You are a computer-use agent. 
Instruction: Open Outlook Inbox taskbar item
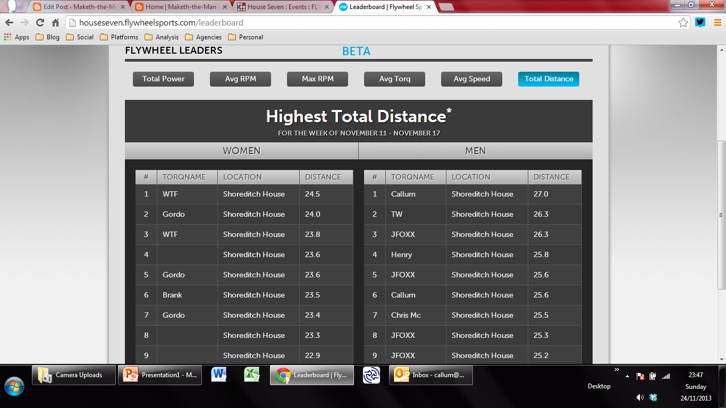click(431, 375)
